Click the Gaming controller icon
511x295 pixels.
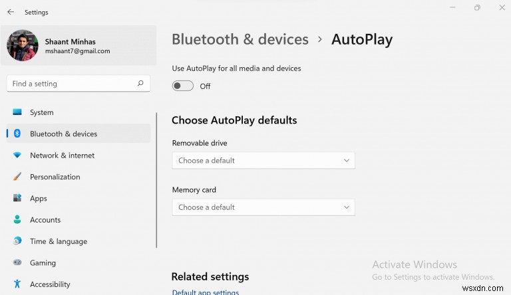coord(17,263)
